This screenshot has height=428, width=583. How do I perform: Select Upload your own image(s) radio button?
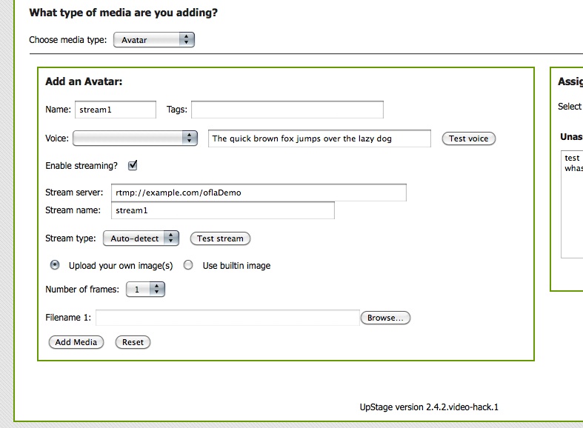click(55, 265)
